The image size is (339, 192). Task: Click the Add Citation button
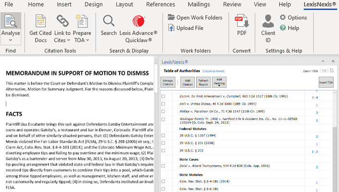pos(188,82)
